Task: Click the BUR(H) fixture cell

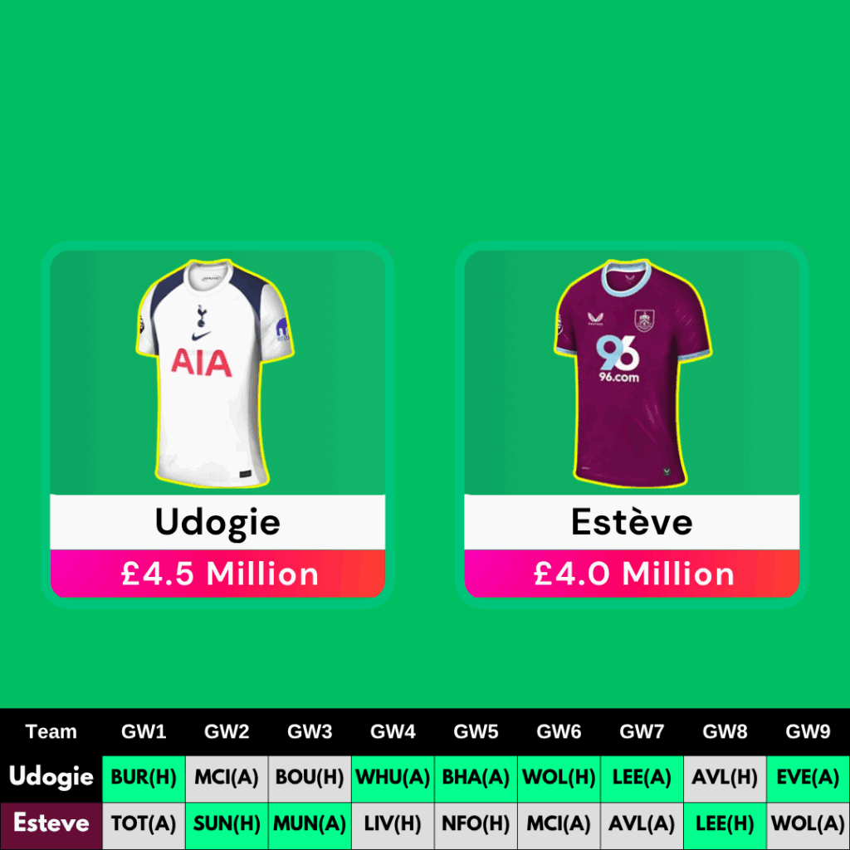Action: [x=144, y=777]
